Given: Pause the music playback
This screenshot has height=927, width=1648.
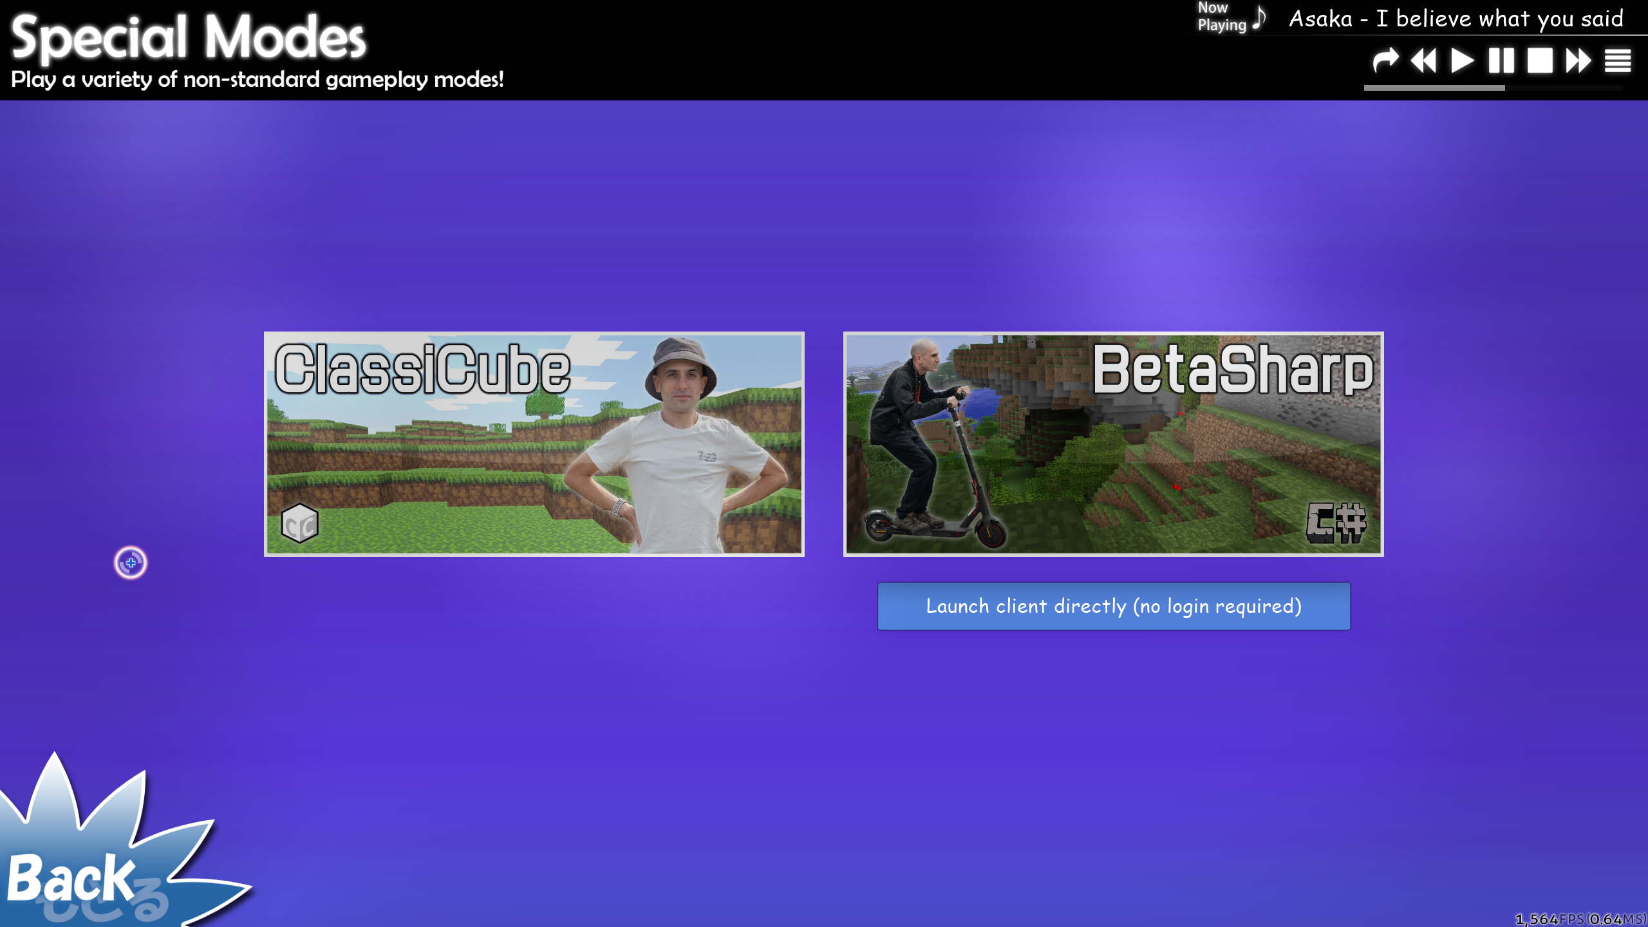Looking at the screenshot, I should (x=1501, y=61).
